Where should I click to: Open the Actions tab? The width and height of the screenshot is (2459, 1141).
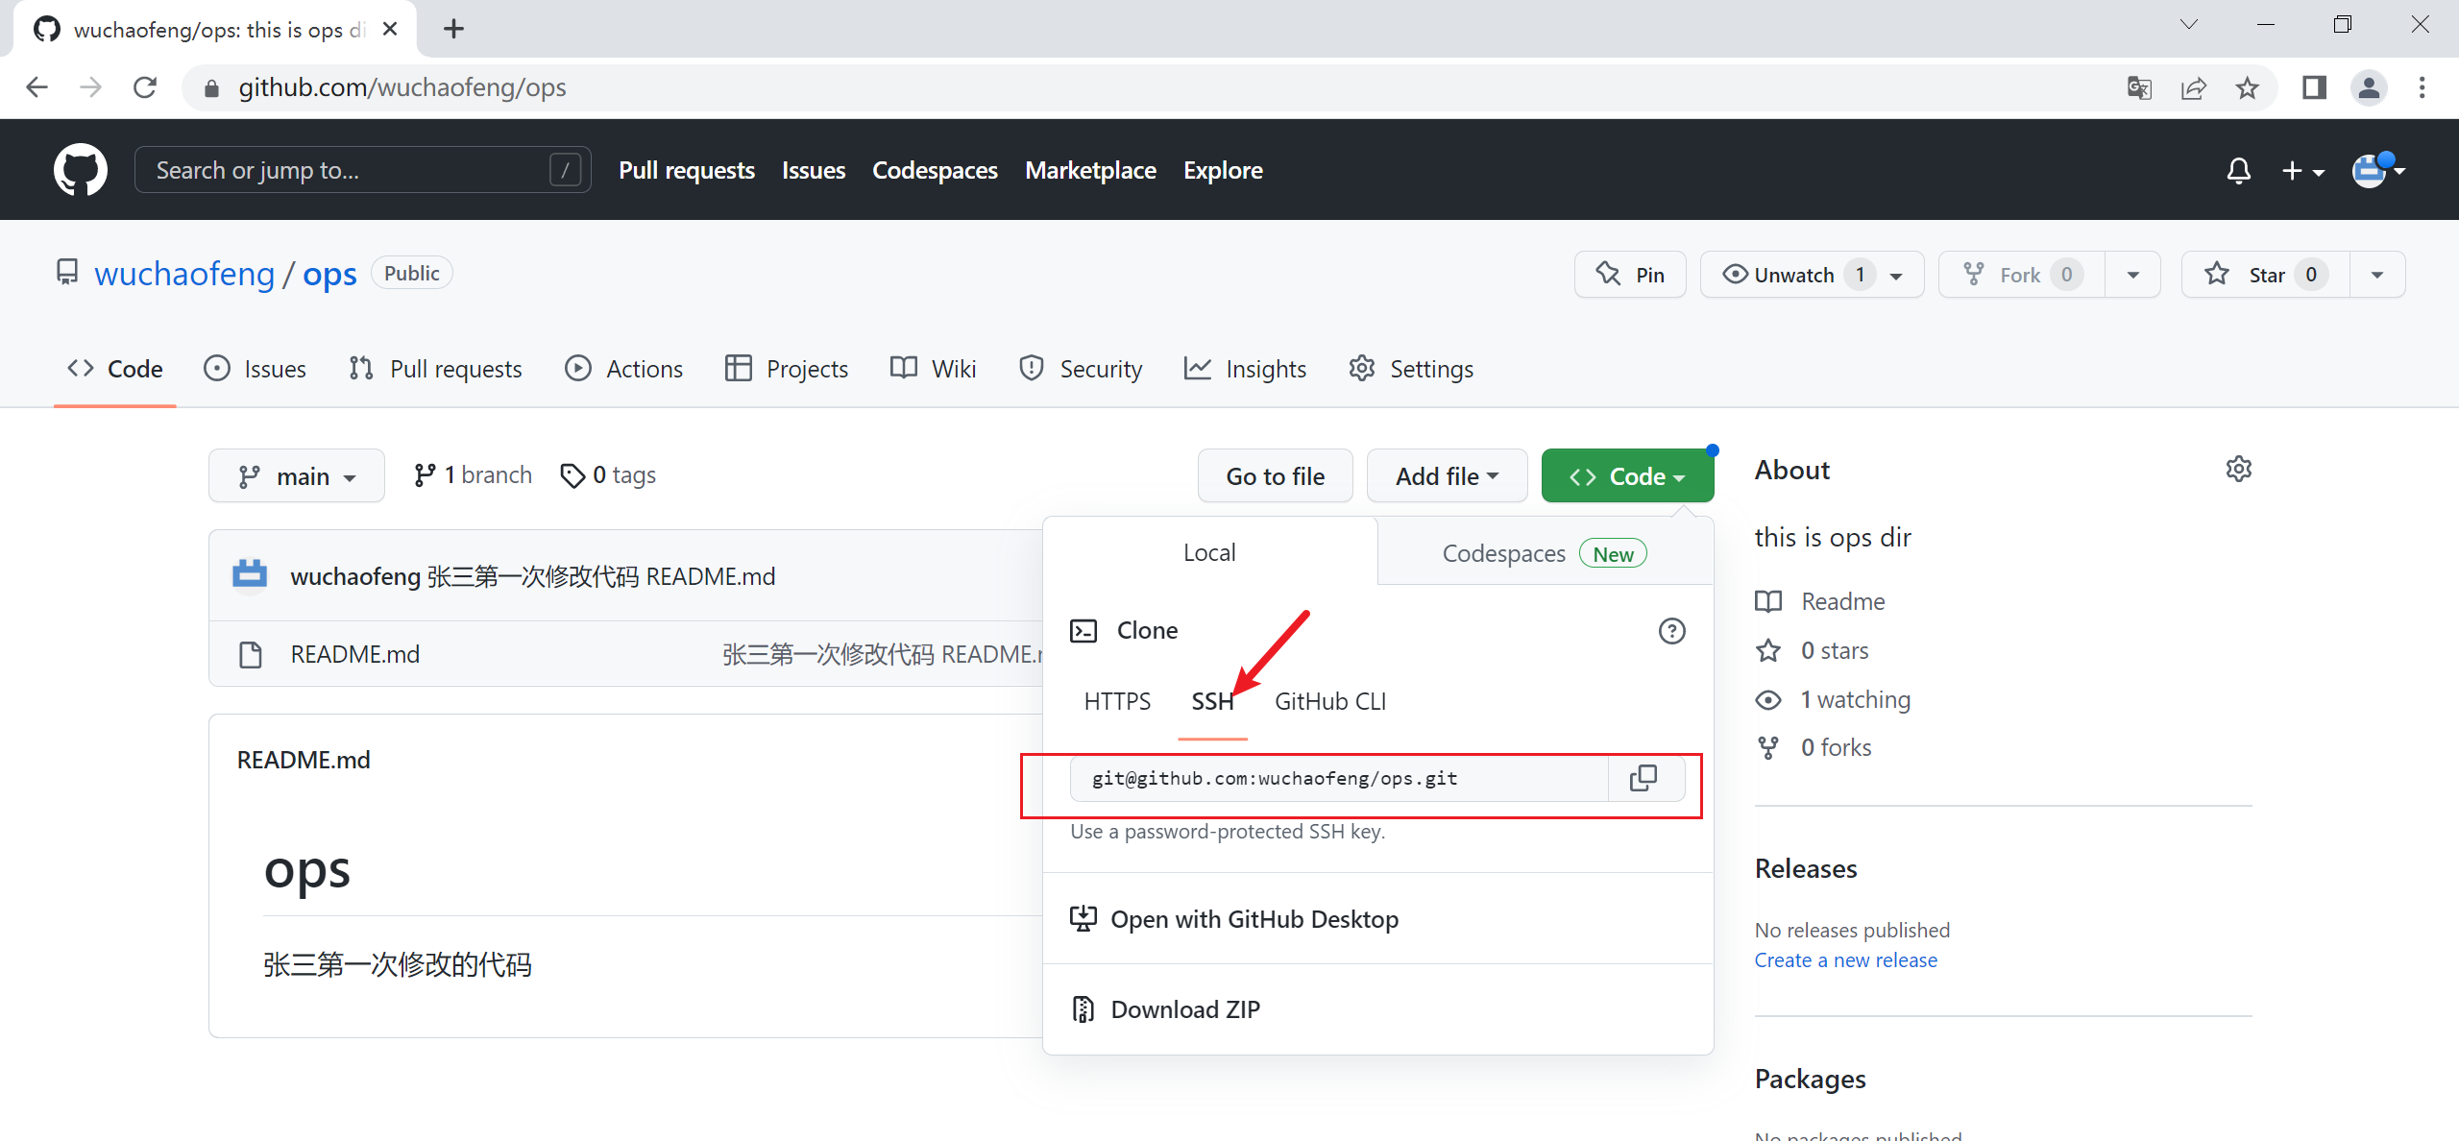624,369
